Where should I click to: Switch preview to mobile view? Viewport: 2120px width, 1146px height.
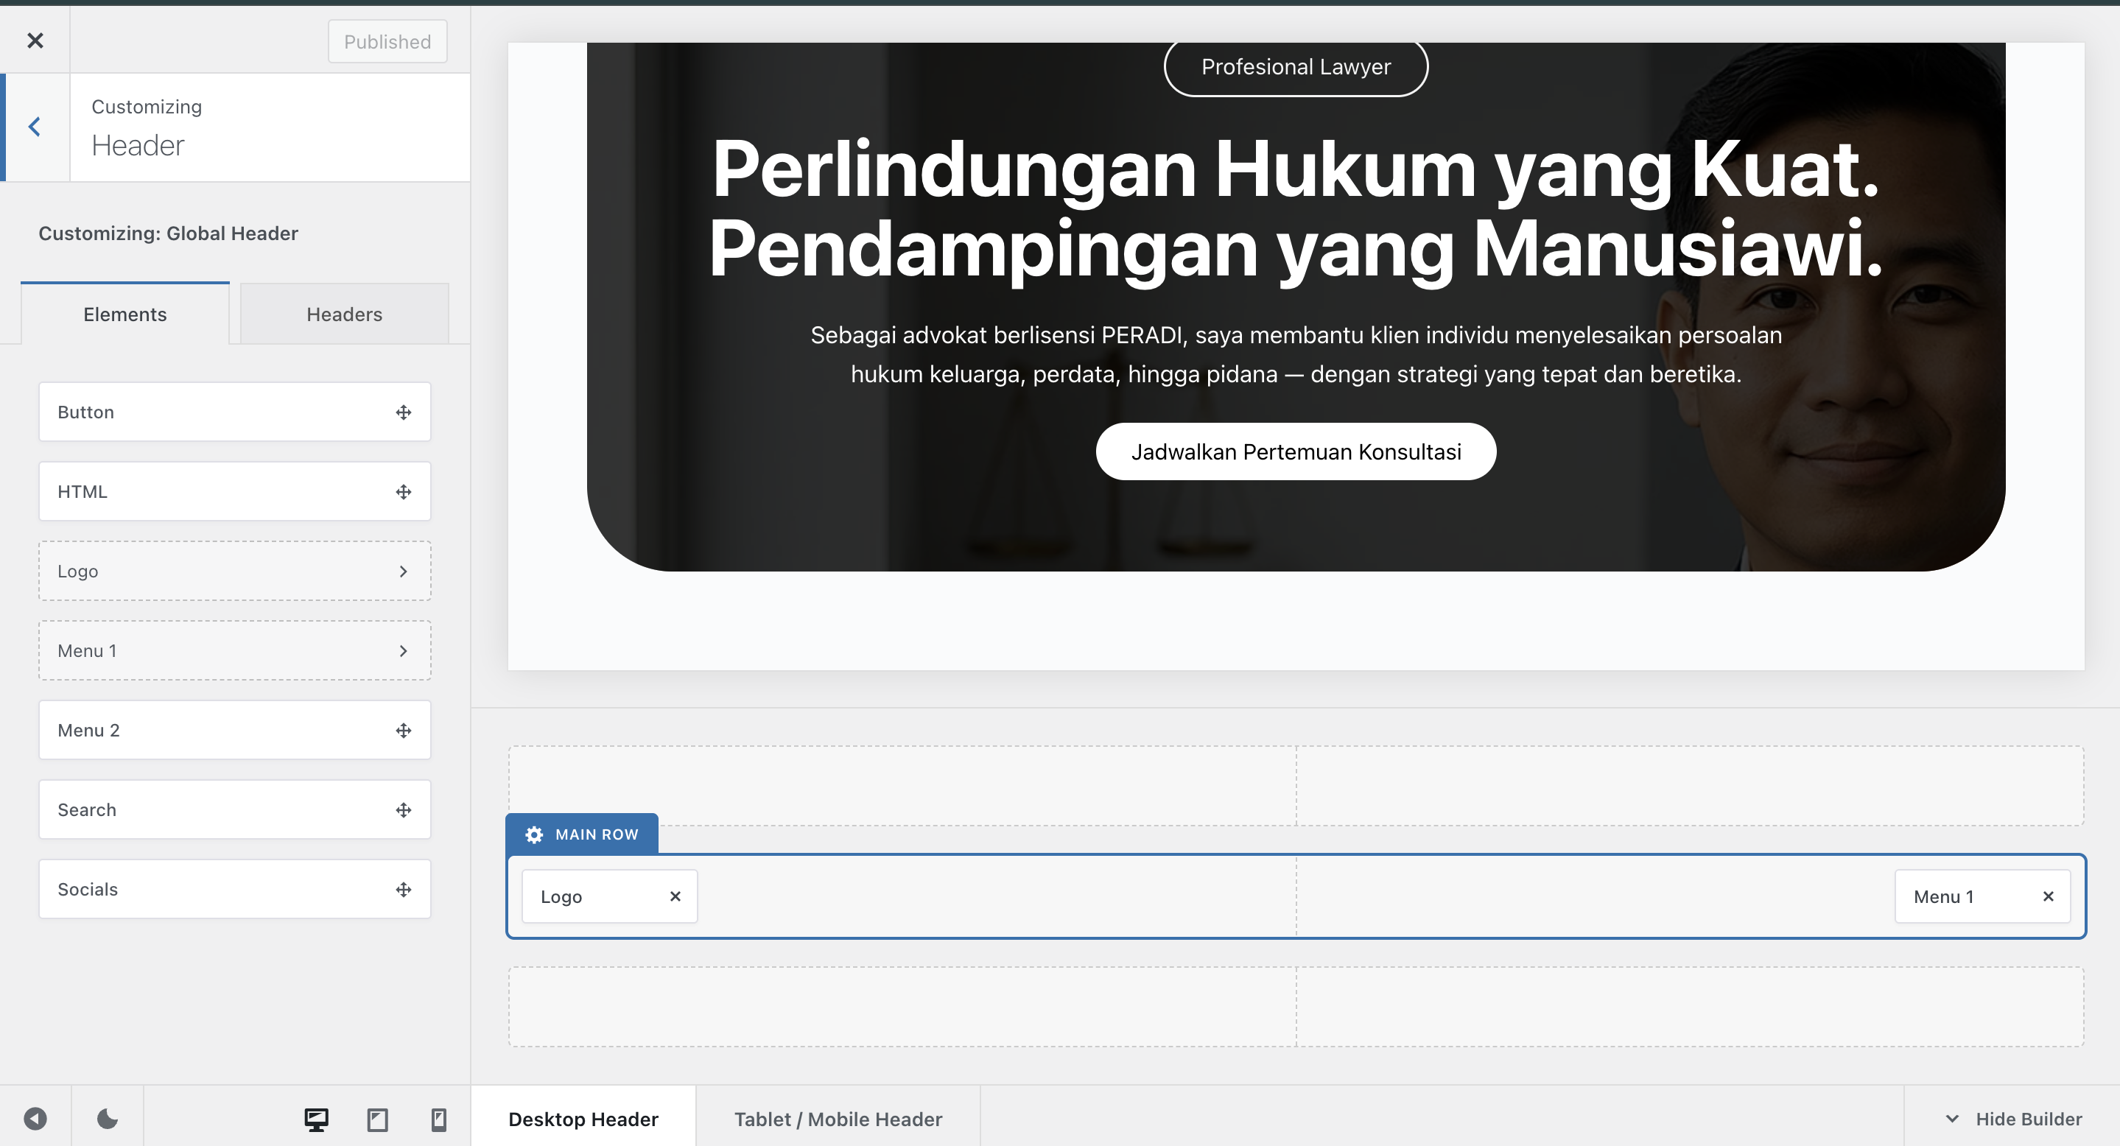[x=438, y=1118]
